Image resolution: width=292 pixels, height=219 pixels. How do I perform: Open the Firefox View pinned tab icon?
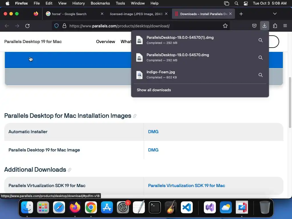pos(36,14)
